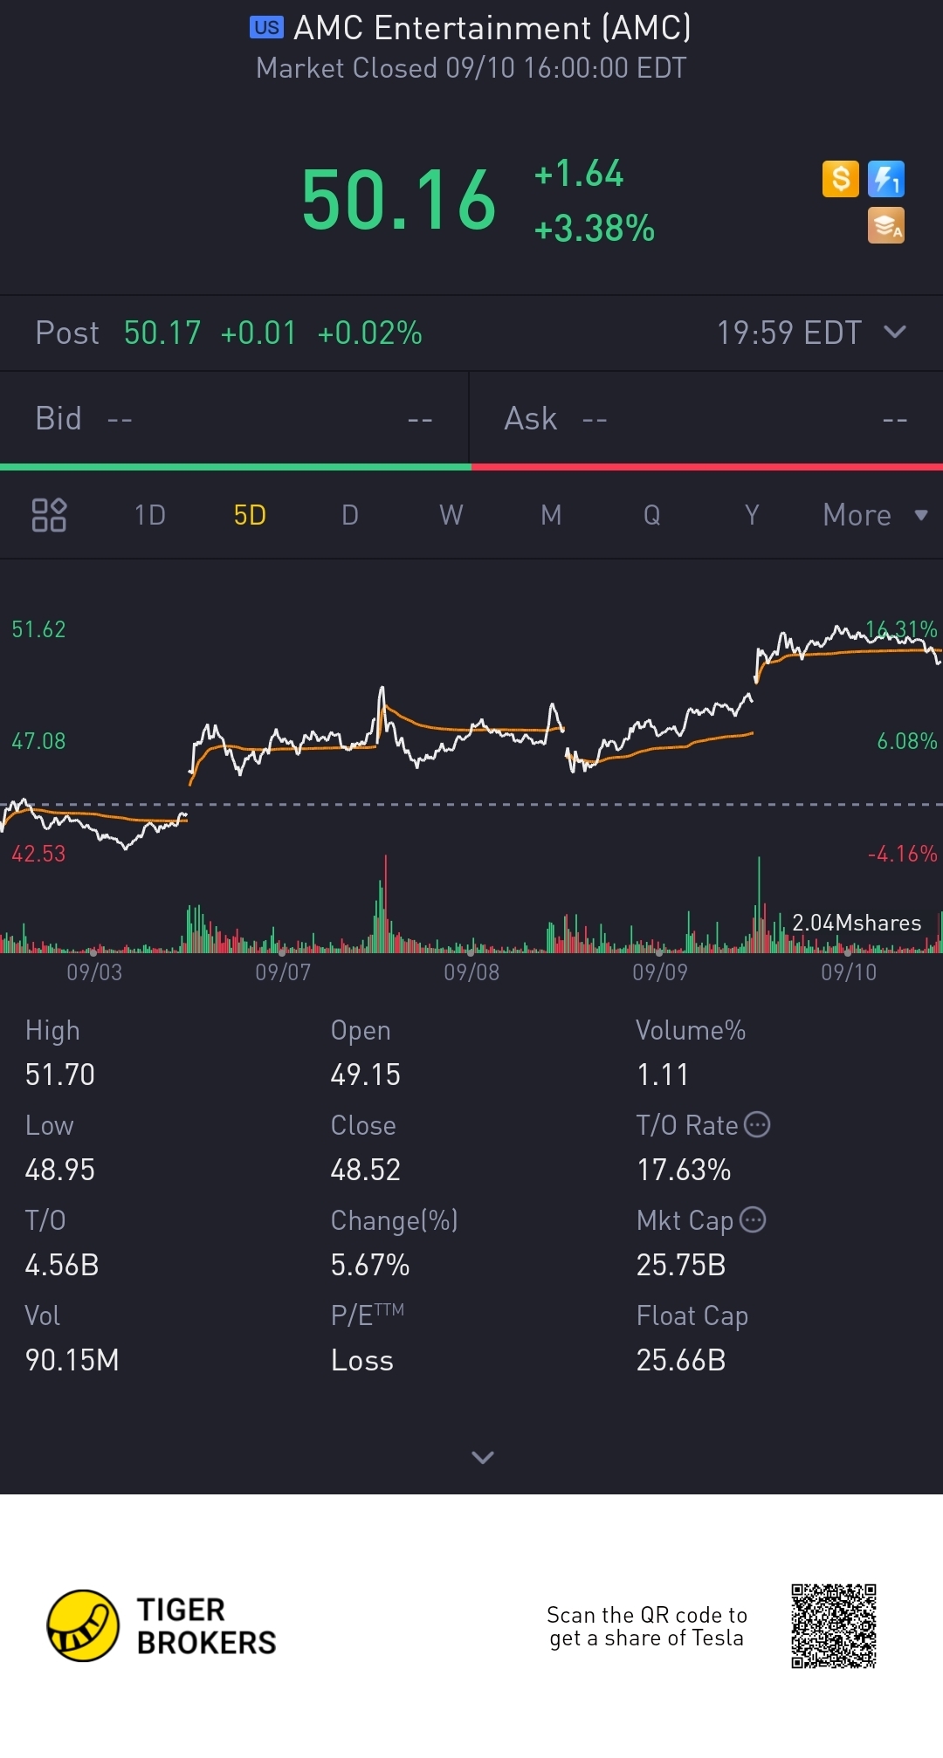The height and width of the screenshot is (1758, 943).
Task: Tap the Change(%) value 5.67%
Action: pyautogui.click(x=370, y=1265)
